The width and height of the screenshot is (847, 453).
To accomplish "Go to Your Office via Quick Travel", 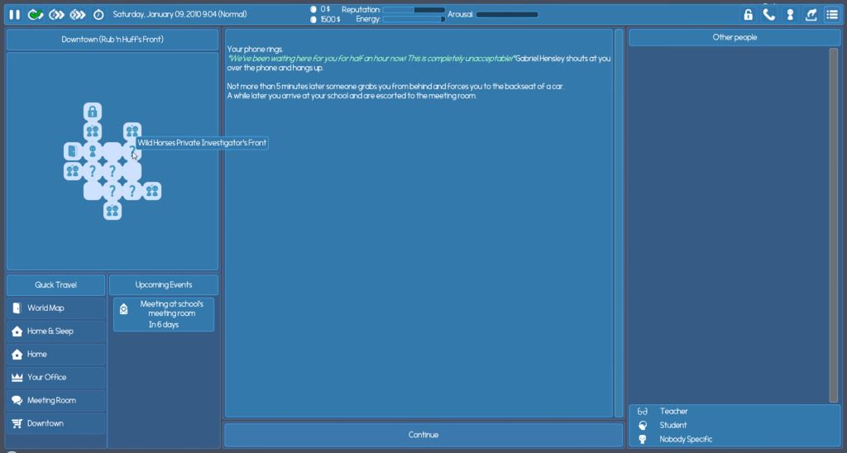I will (x=56, y=378).
